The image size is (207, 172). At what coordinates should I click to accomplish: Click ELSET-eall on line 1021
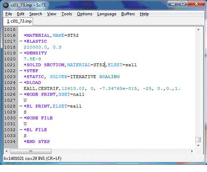coord(122,65)
